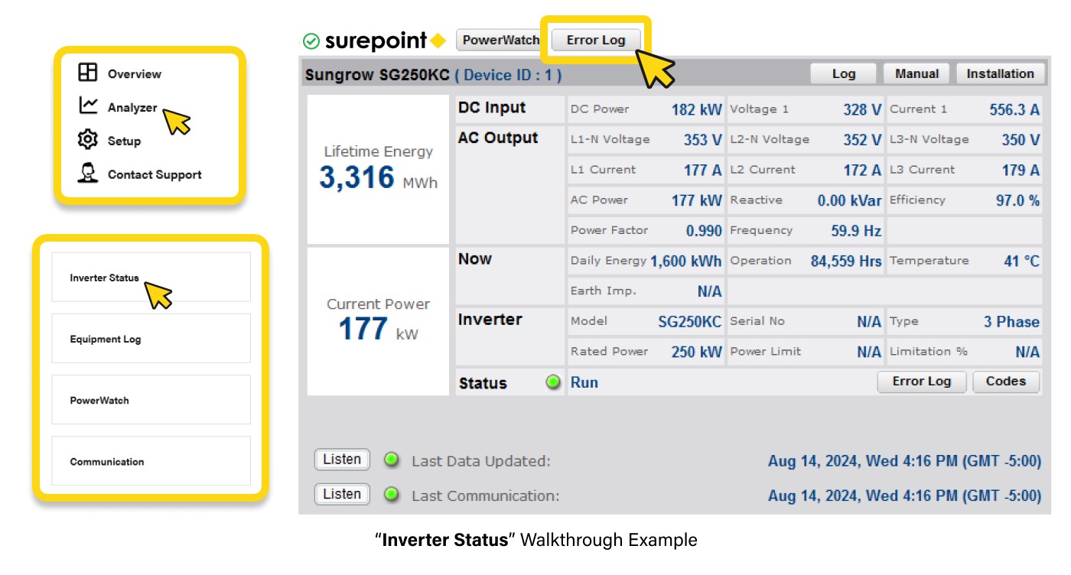Click the Contact Support headset icon
Viewport: 1071px width, 575px height.
[87, 174]
